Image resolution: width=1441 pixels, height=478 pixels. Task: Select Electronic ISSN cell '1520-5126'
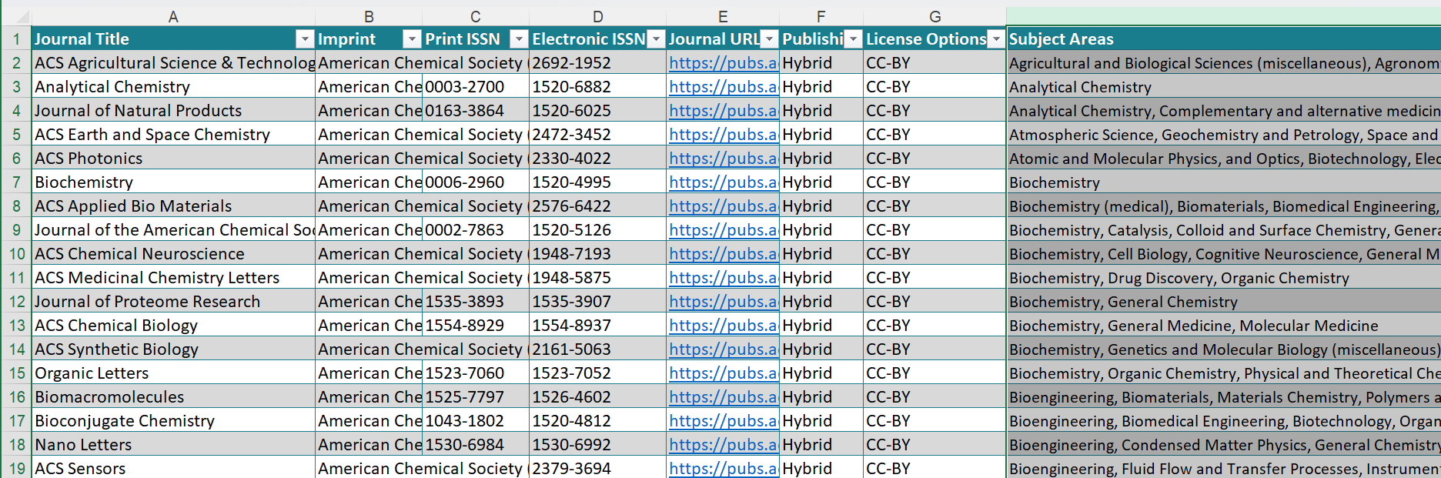point(598,230)
